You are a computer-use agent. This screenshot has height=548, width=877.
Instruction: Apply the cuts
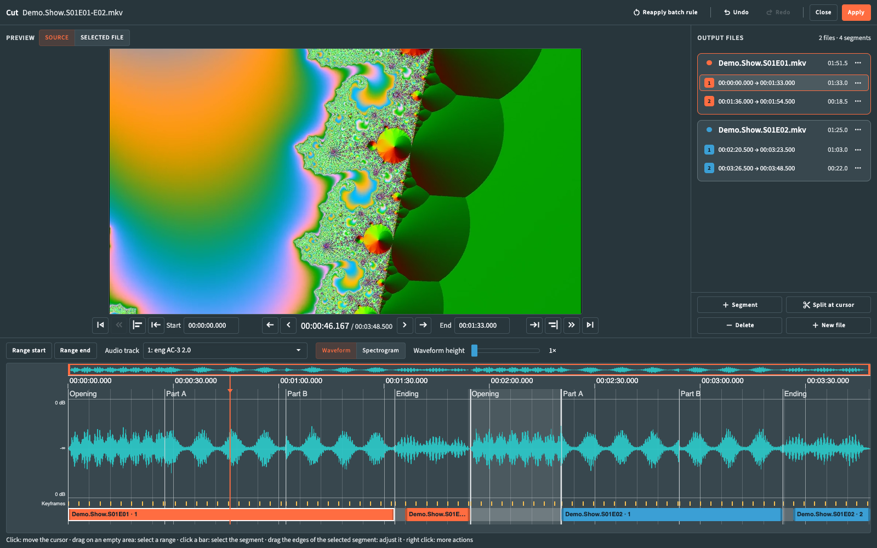(856, 13)
